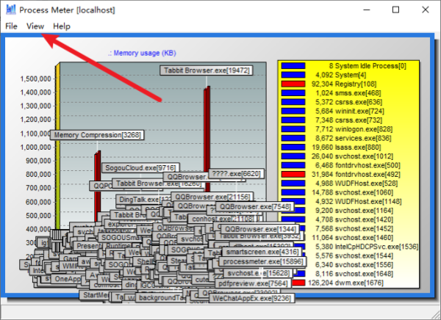Image resolution: width=441 pixels, height=320 pixels.
Task: Maximize the Process Meter window
Action: (395, 10)
